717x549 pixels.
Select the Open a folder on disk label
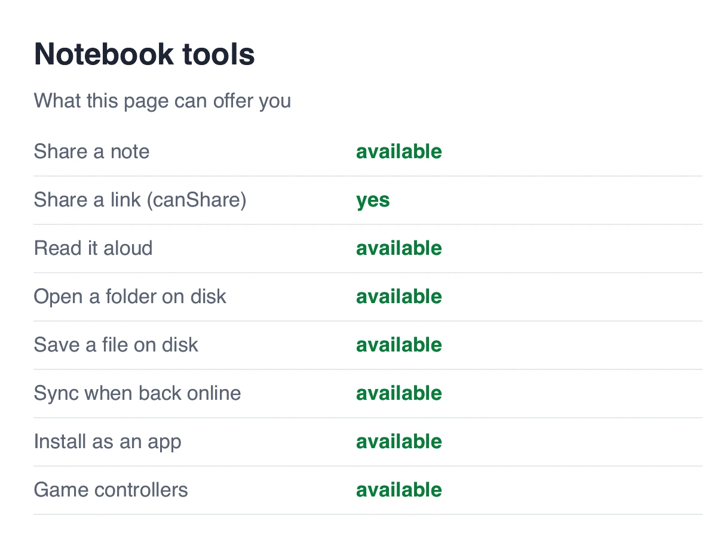point(130,297)
